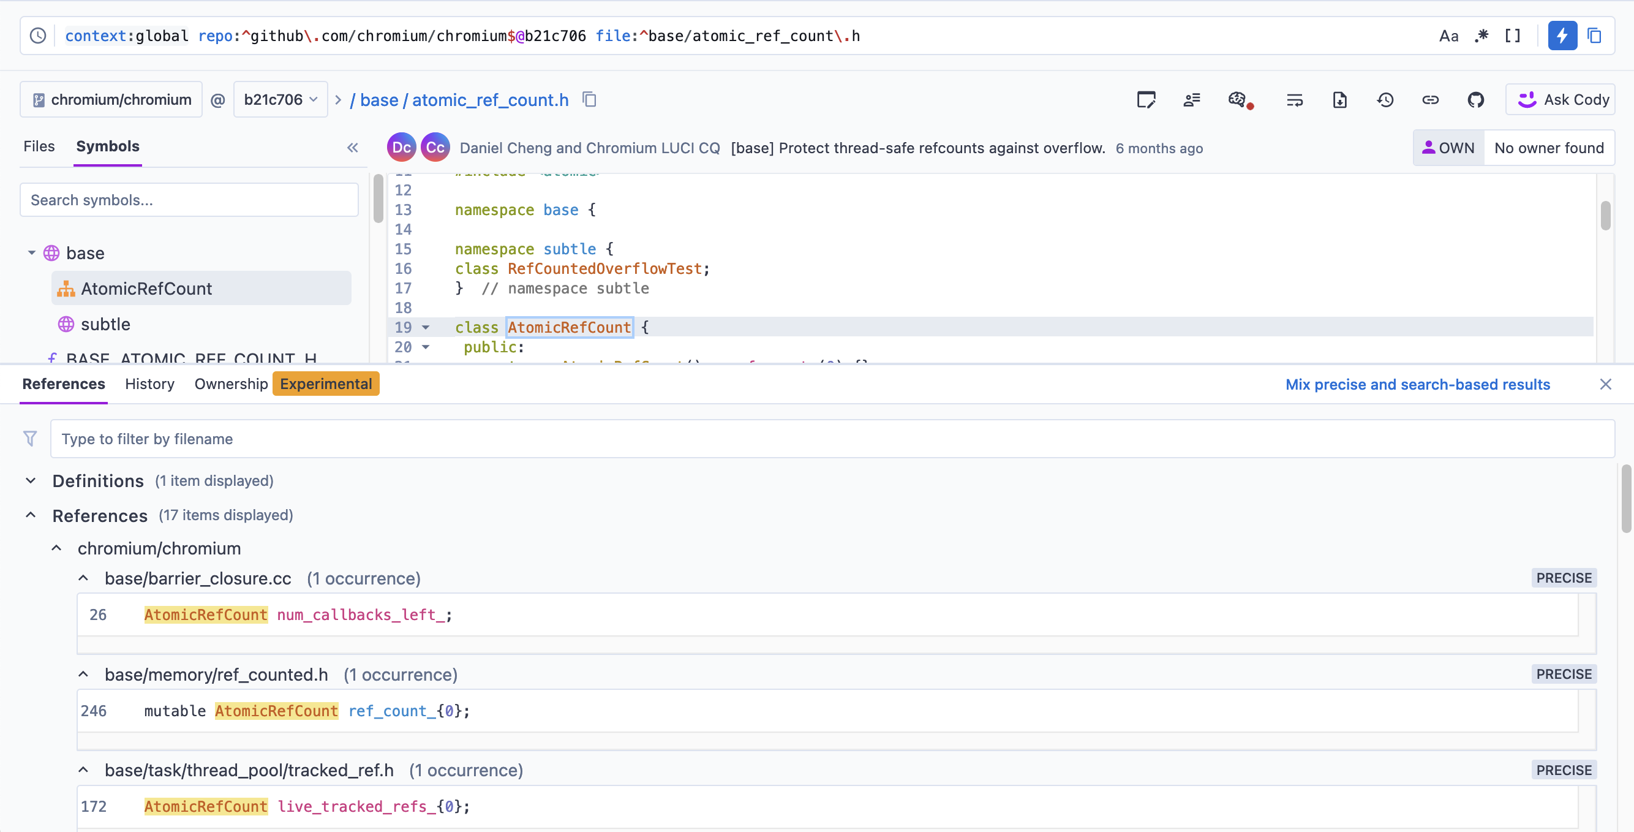View file history clock-arrow icon

1385,100
